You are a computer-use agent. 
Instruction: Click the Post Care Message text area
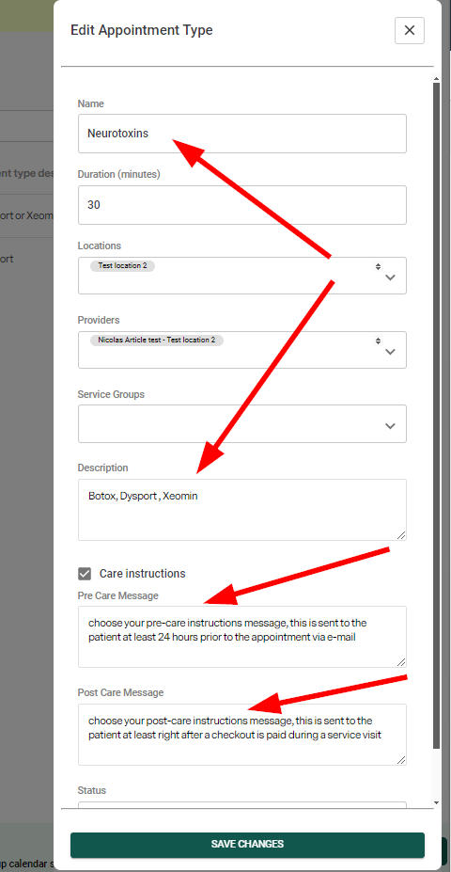pos(242,735)
